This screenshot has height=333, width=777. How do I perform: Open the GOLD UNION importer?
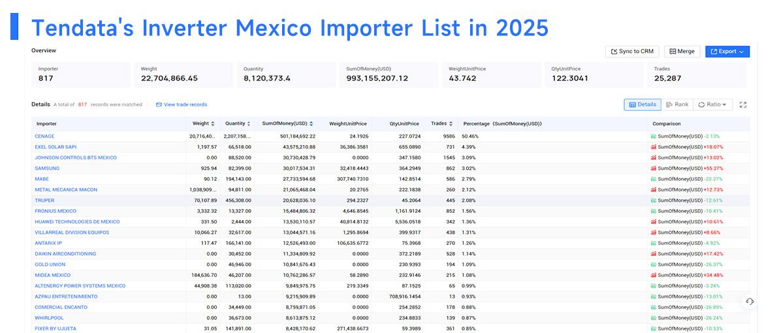coord(50,264)
